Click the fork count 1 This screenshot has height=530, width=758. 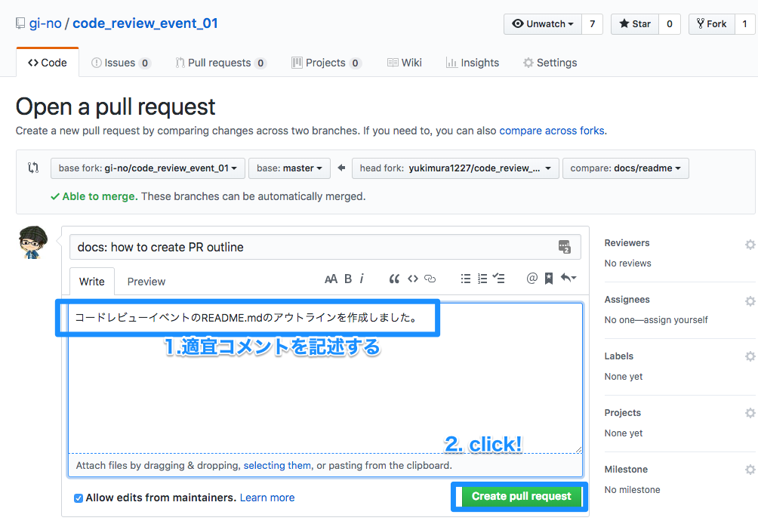click(x=745, y=23)
